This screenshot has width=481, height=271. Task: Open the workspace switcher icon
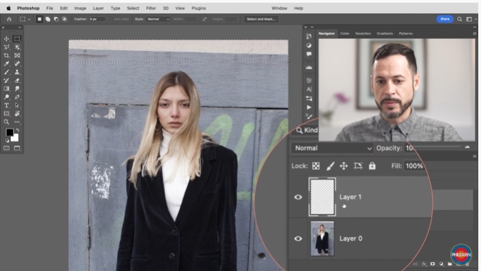pyautogui.click(x=469, y=19)
